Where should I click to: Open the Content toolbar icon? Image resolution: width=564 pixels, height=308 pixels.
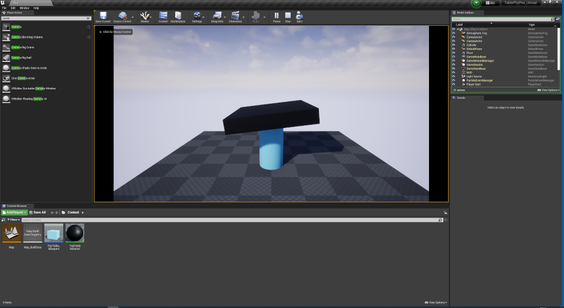[x=163, y=17]
